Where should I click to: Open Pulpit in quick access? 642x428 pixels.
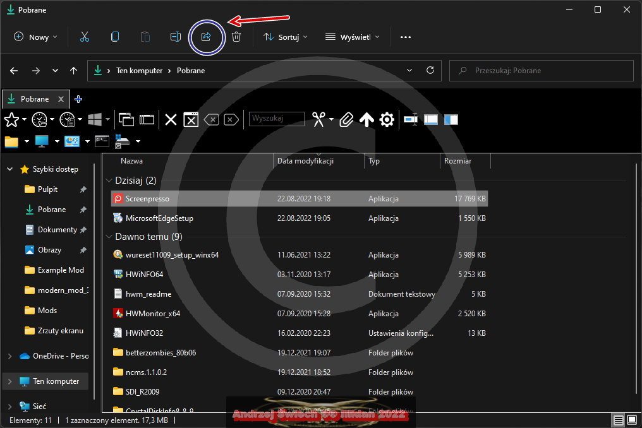(x=48, y=189)
